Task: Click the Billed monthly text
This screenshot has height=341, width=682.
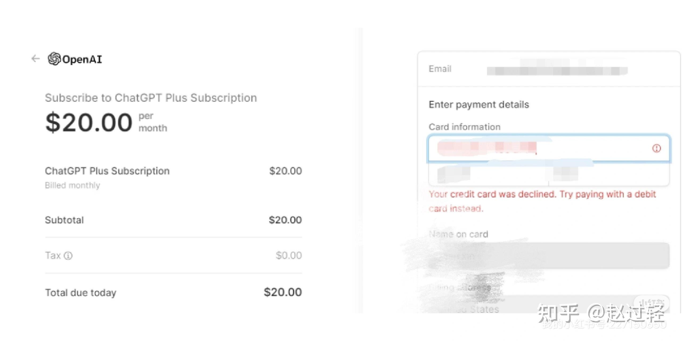Action: coord(72,185)
